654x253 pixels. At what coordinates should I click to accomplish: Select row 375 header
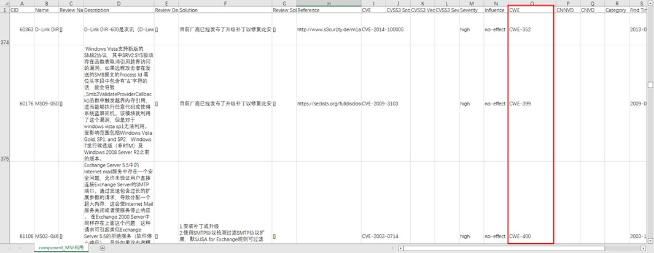[x=4, y=103]
